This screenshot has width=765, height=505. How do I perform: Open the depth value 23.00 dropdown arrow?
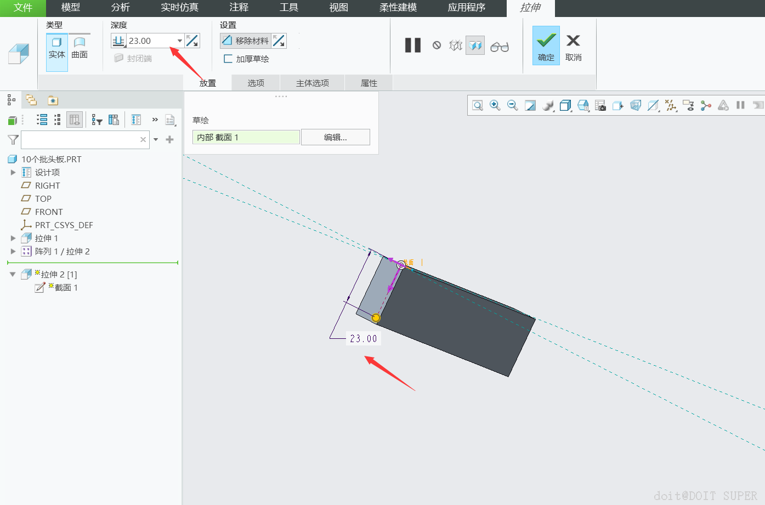click(179, 41)
